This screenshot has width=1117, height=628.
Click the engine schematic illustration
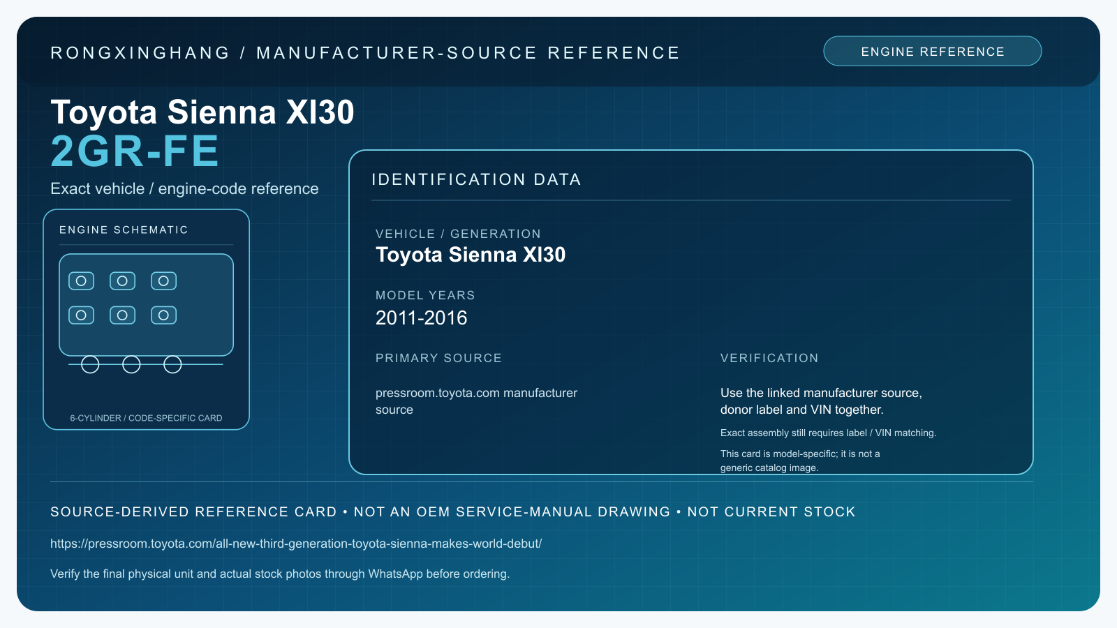146,313
